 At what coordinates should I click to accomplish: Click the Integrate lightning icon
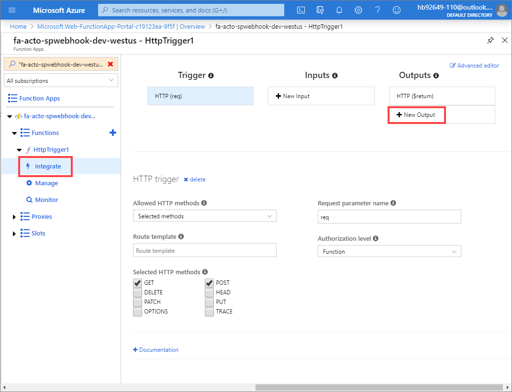[x=28, y=166]
